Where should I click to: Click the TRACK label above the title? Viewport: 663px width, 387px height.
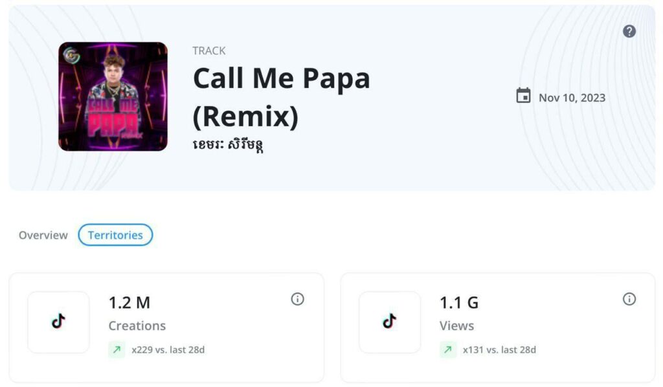click(208, 51)
